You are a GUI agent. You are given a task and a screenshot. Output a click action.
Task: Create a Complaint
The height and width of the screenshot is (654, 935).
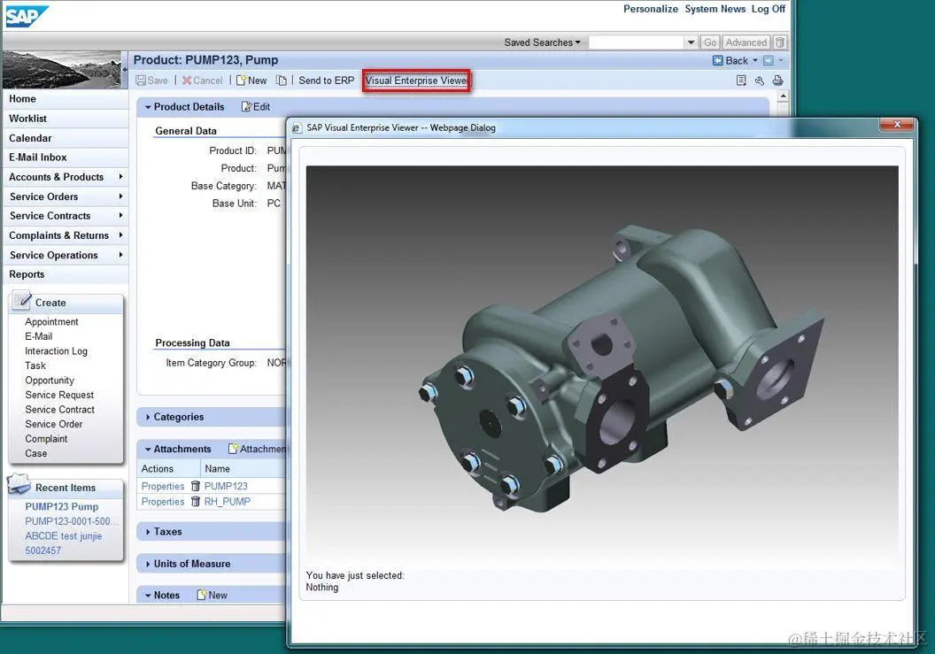tap(46, 439)
